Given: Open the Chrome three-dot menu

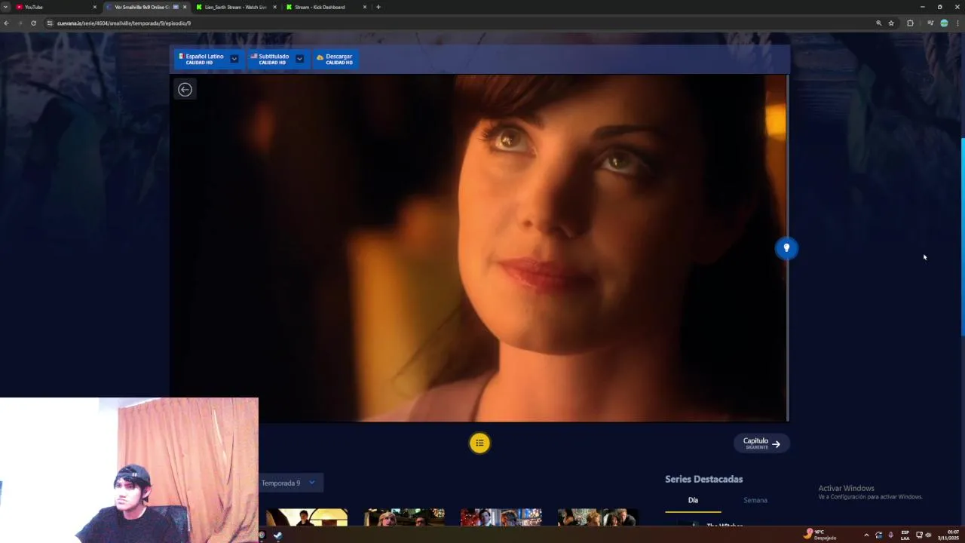Looking at the screenshot, I should (x=957, y=23).
